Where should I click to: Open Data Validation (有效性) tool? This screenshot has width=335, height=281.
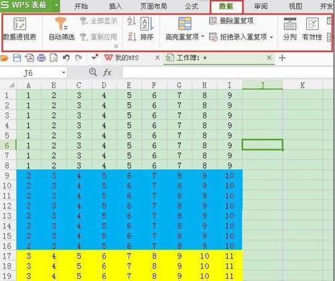point(312,29)
